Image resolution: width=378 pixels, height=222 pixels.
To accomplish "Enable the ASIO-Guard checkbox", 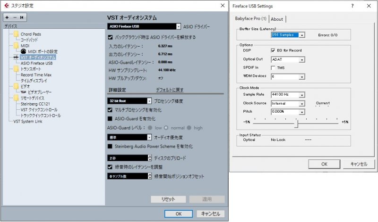I will (110, 118).
